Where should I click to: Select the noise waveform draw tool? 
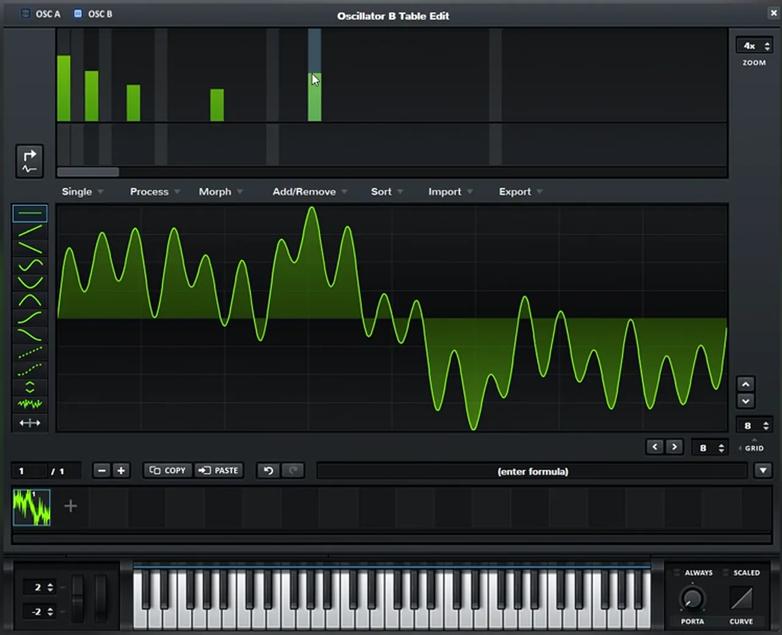[x=29, y=404]
